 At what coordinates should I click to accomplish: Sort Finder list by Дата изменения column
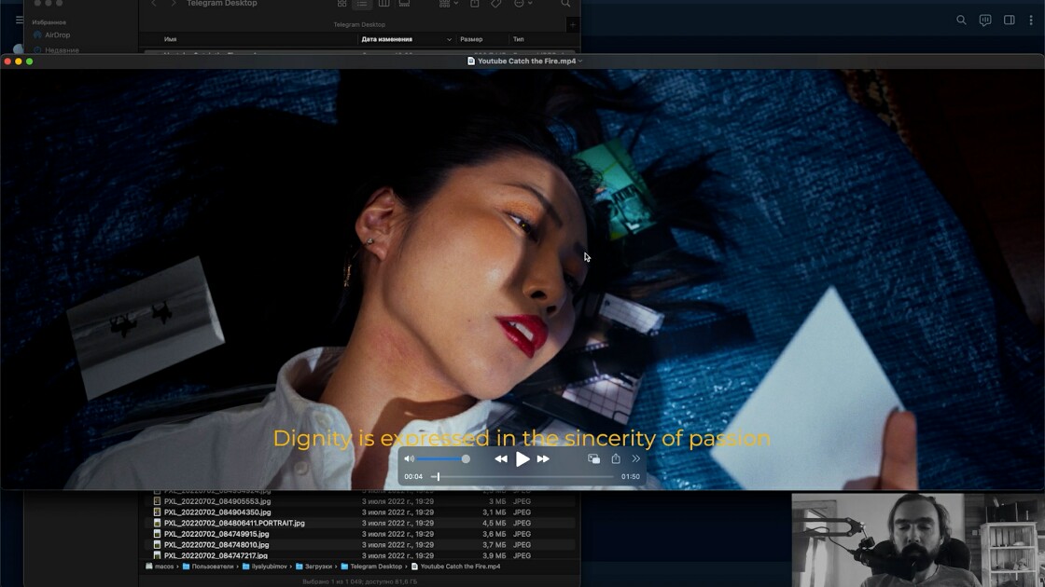pyautogui.click(x=386, y=39)
